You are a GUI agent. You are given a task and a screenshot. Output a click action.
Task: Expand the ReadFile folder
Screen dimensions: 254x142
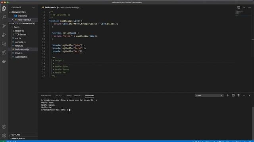tap(13, 31)
